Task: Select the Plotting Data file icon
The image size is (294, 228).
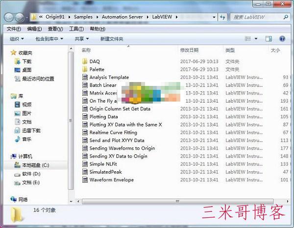Action: tap(85, 117)
